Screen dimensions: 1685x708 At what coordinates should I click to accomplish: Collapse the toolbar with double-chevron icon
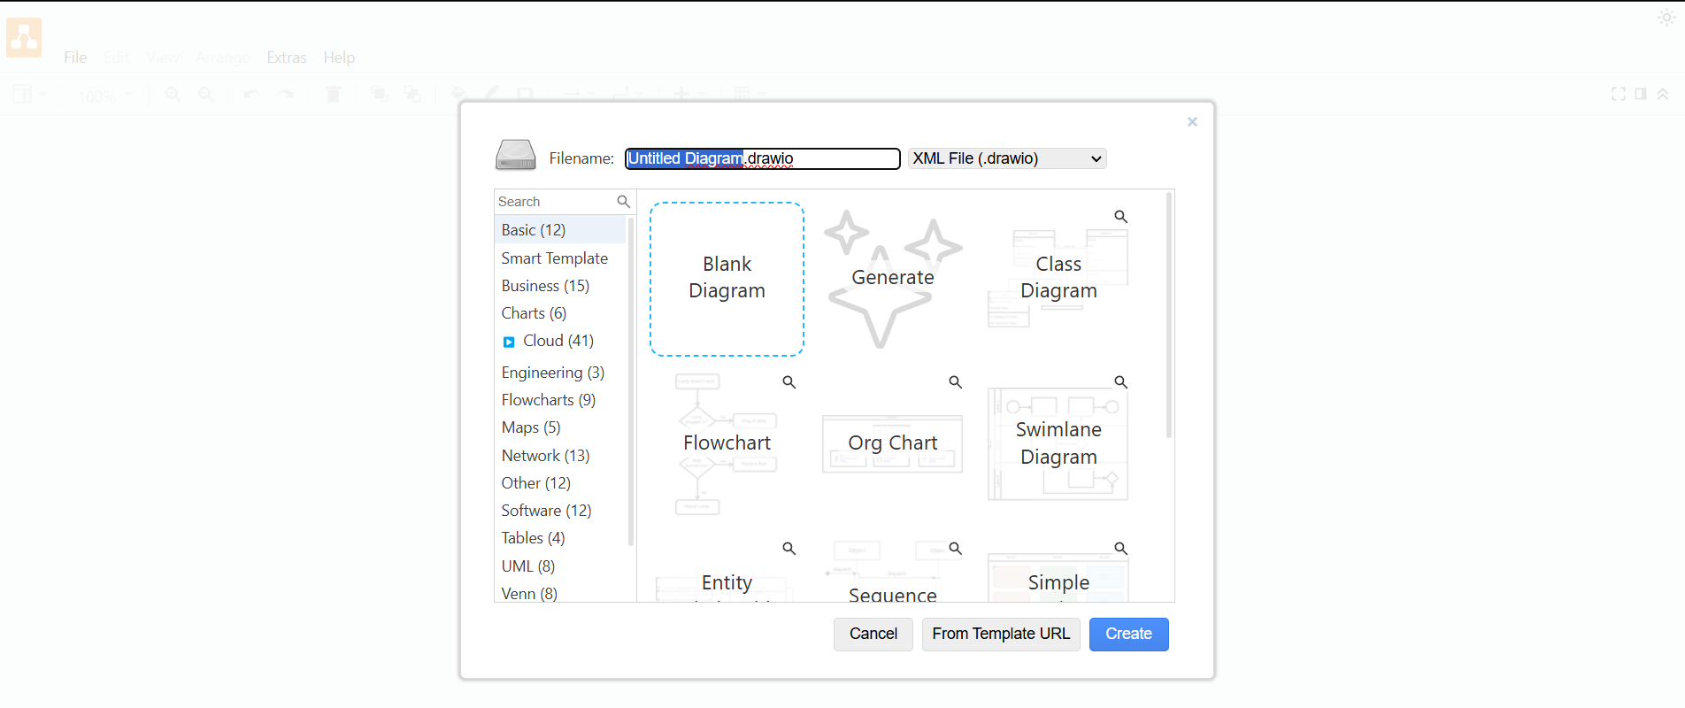click(1663, 94)
